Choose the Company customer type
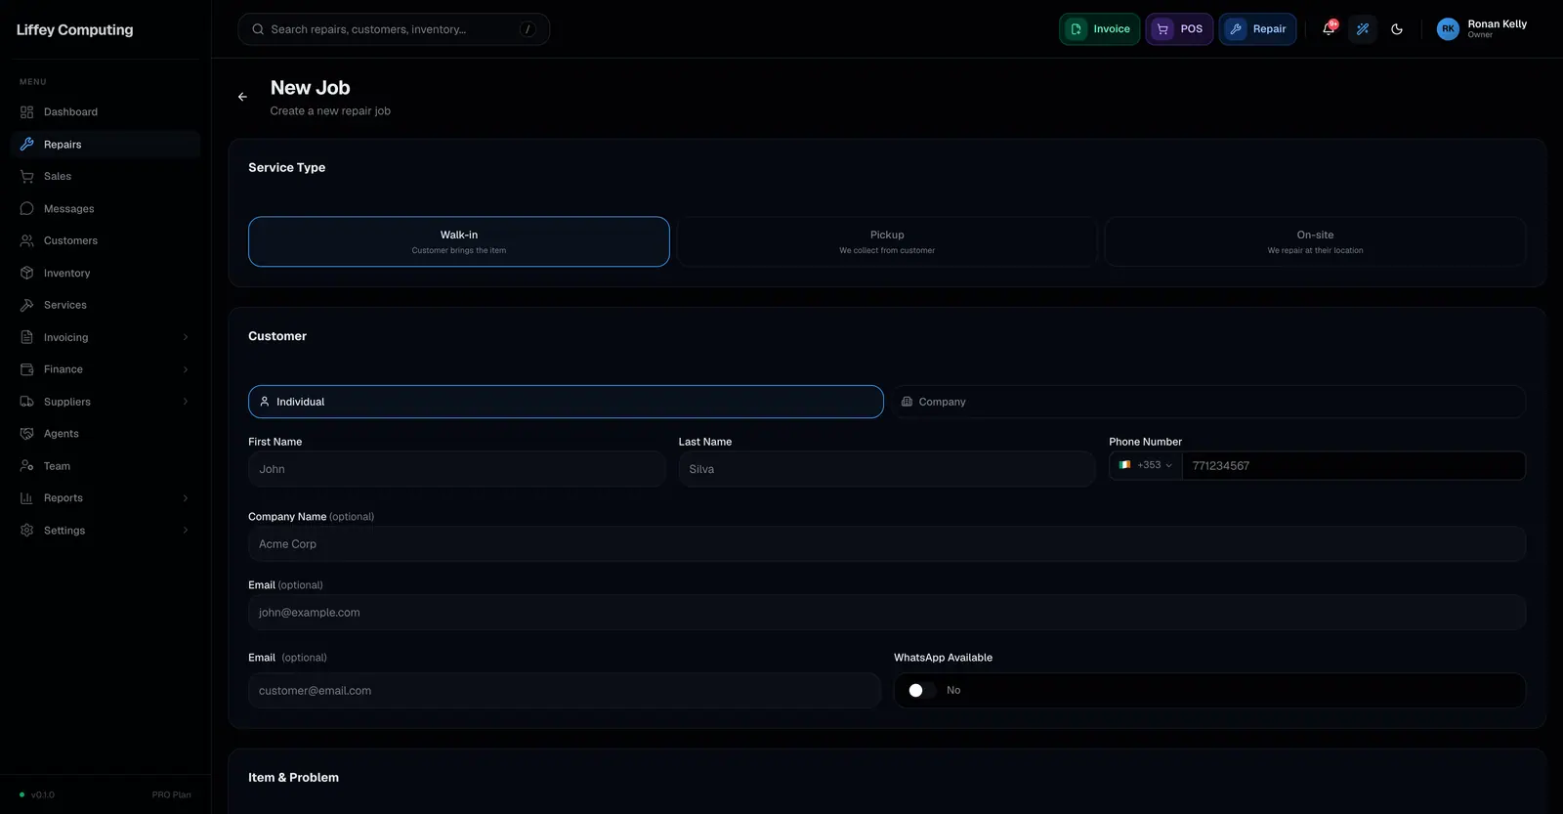The image size is (1563, 814). click(1207, 402)
